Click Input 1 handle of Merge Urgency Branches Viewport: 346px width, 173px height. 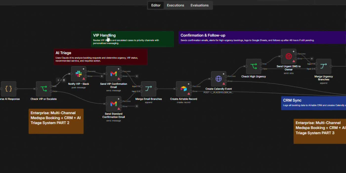click(x=316, y=64)
